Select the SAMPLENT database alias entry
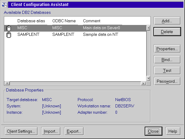 (x=28, y=35)
